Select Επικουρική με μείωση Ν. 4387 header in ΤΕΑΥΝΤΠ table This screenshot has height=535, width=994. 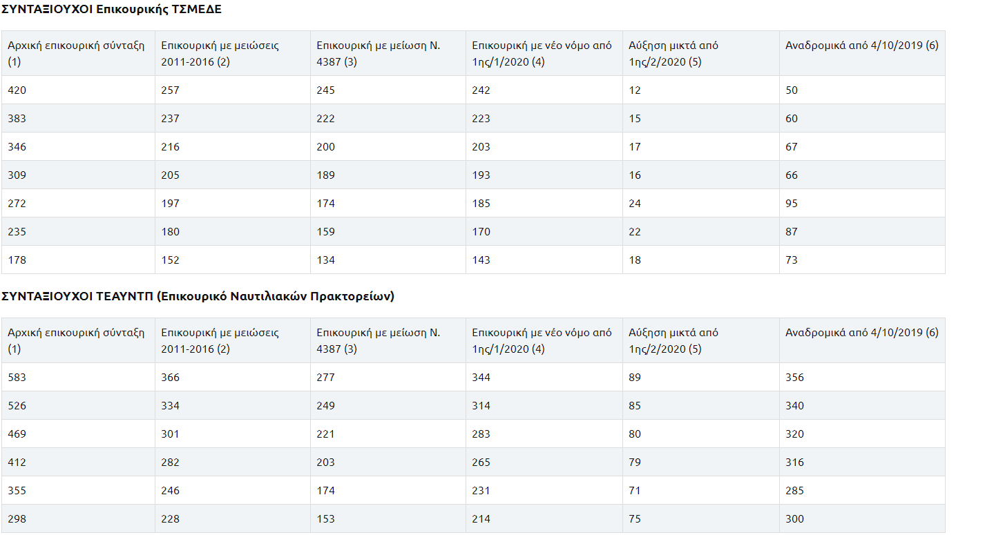(378, 340)
